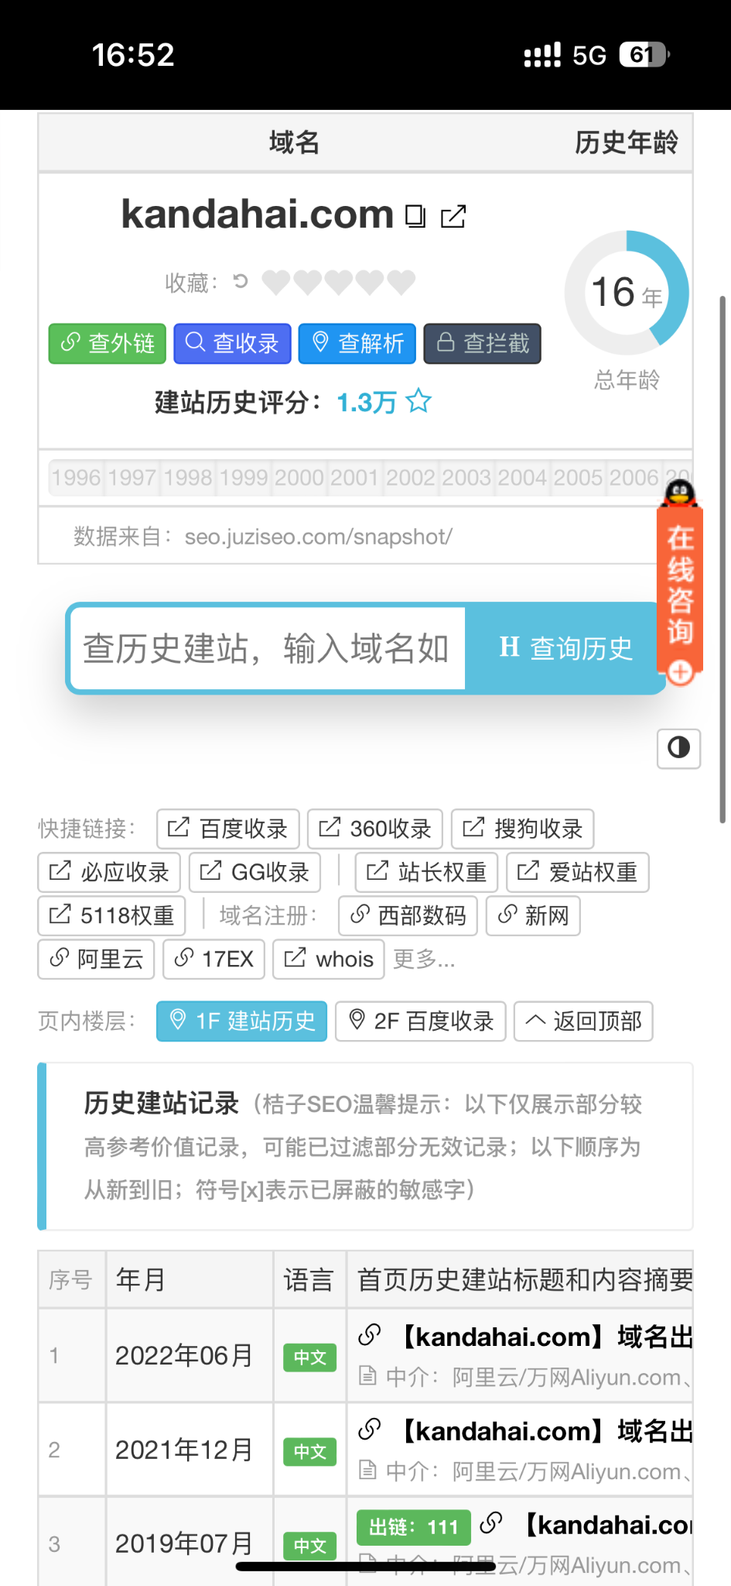731x1586 pixels.
Task: Click the copy icon beside kandahai.com
Action: click(415, 216)
